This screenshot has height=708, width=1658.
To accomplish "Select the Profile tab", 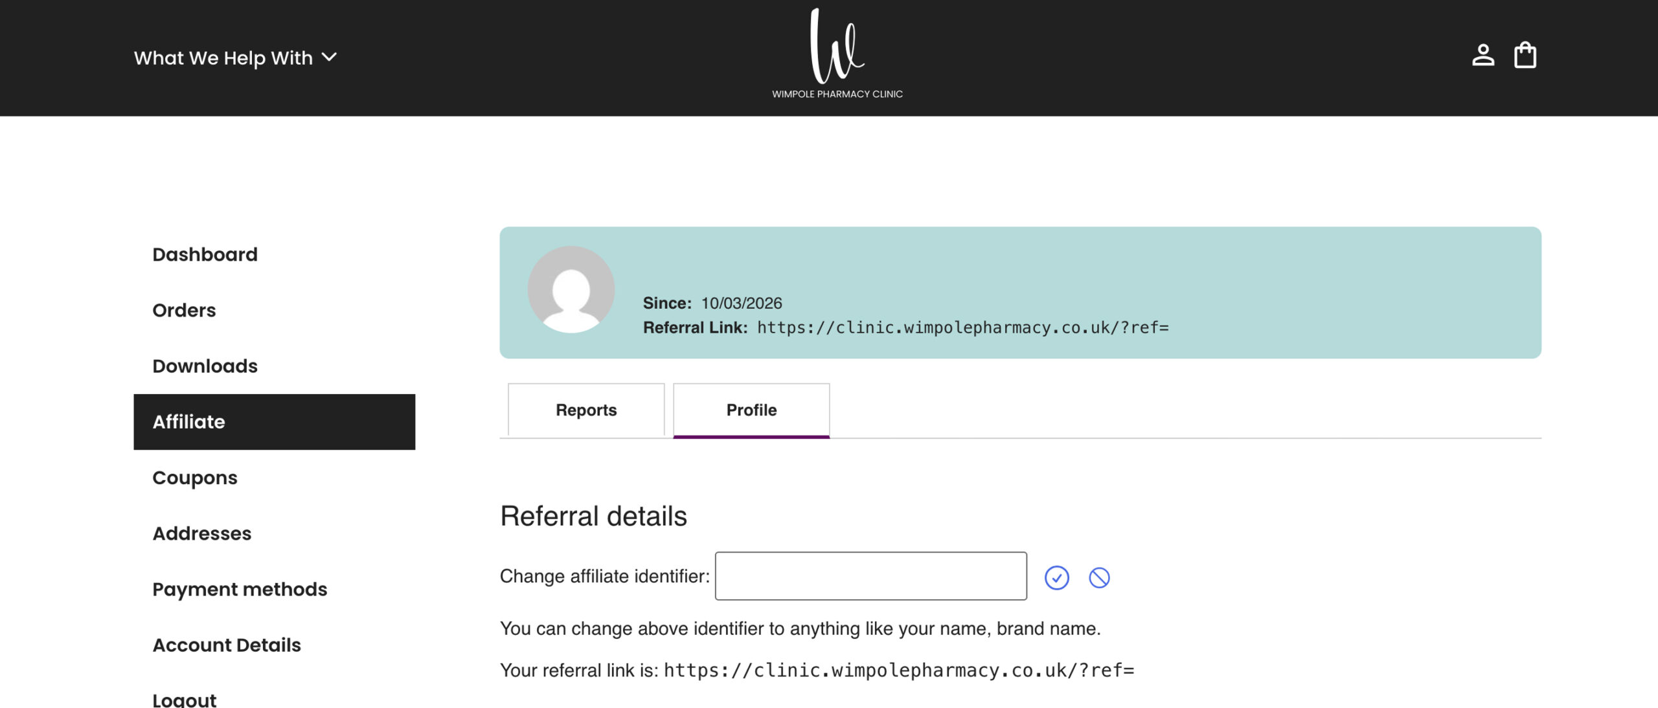I will [751, 410].
